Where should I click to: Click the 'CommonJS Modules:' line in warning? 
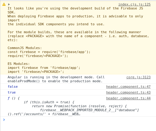[25, 48]
